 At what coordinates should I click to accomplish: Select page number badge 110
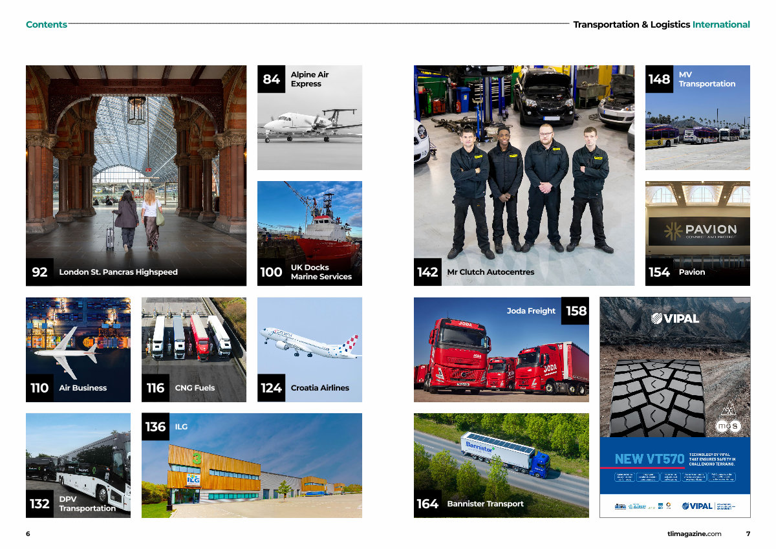[x=40, y=388]
